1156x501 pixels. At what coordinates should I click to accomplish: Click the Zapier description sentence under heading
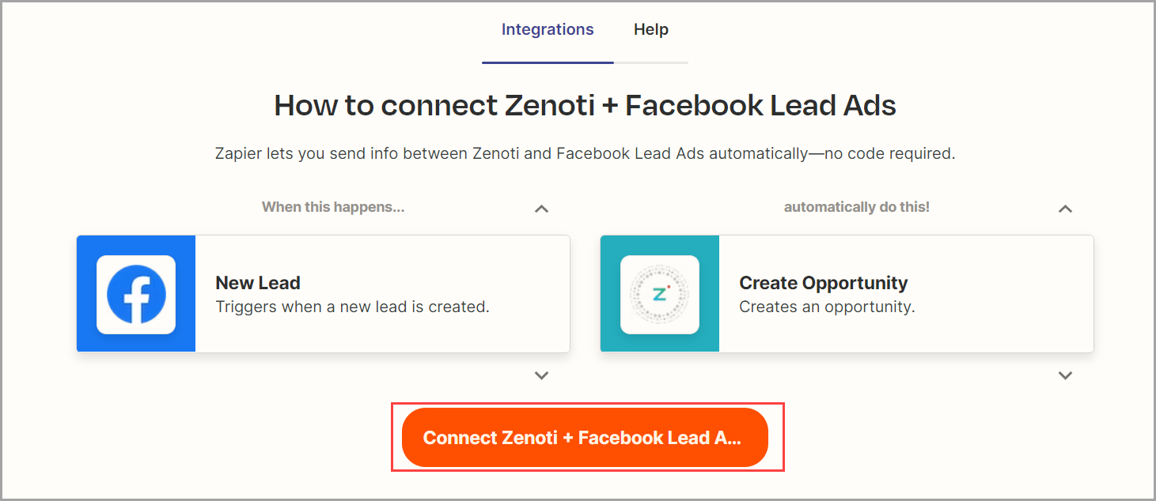[x=586, y=153]
